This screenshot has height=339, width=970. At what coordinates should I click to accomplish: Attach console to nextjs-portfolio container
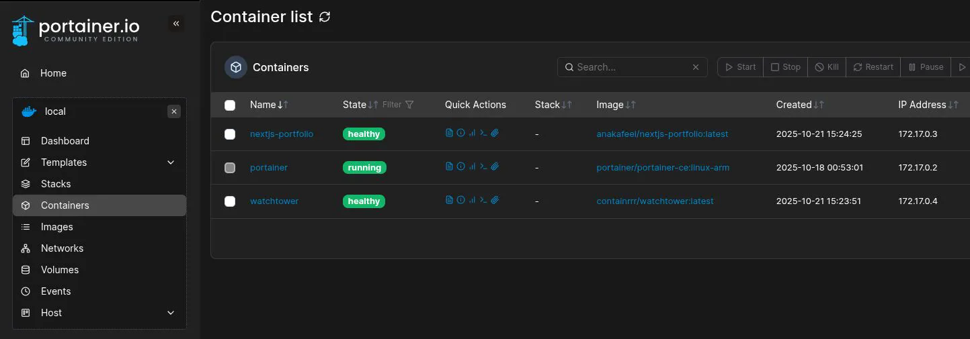click(495, 133)
